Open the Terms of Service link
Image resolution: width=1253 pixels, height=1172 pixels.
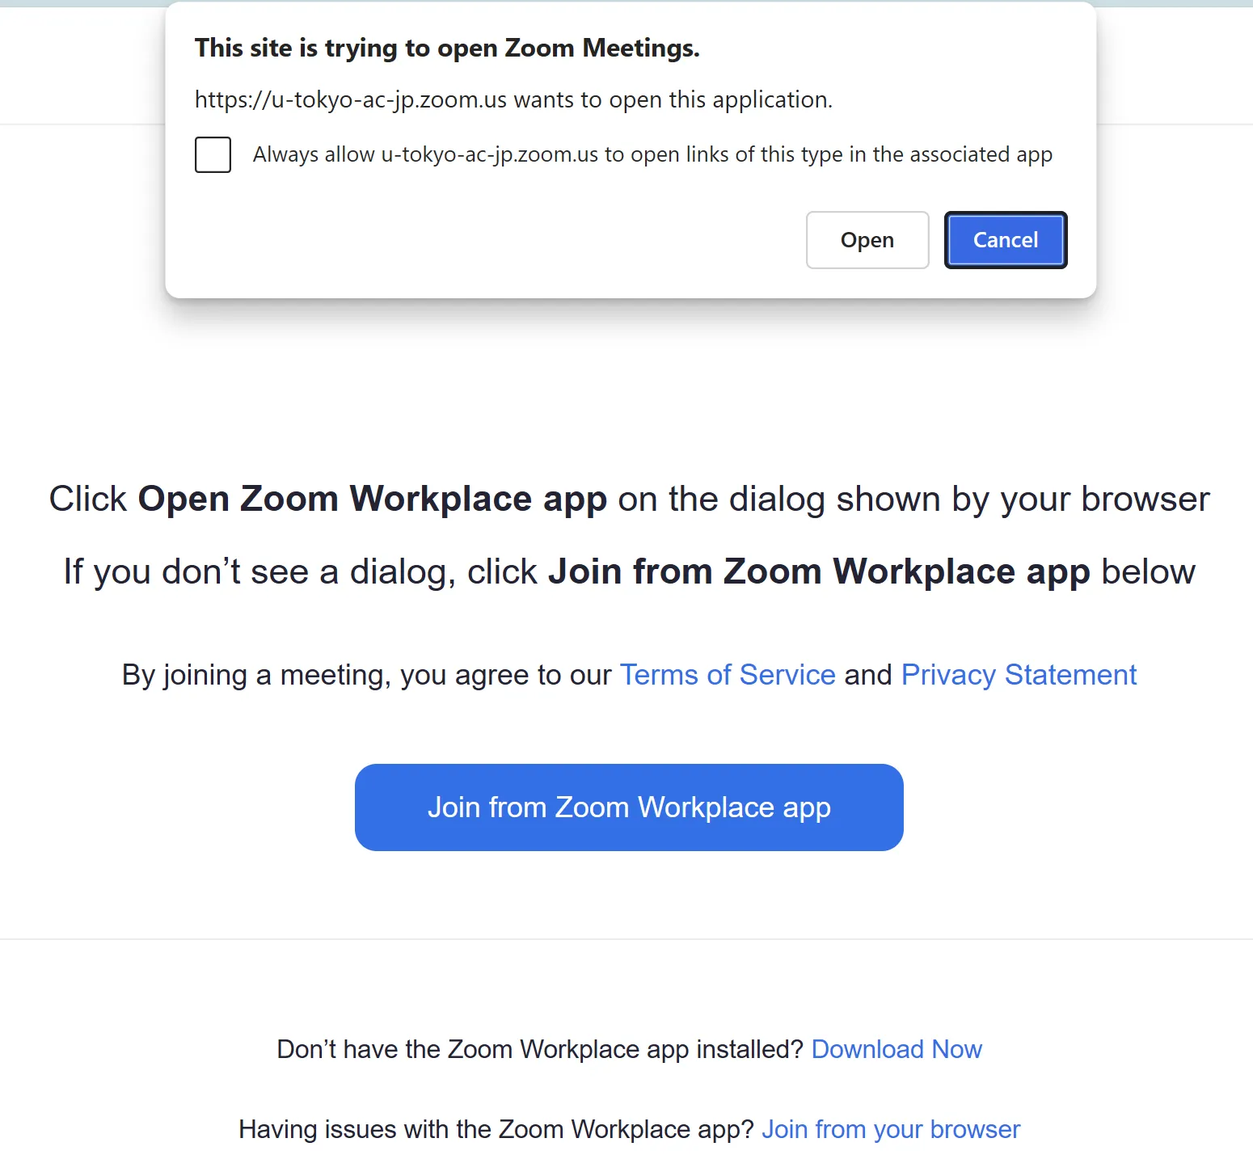(727, 675)
